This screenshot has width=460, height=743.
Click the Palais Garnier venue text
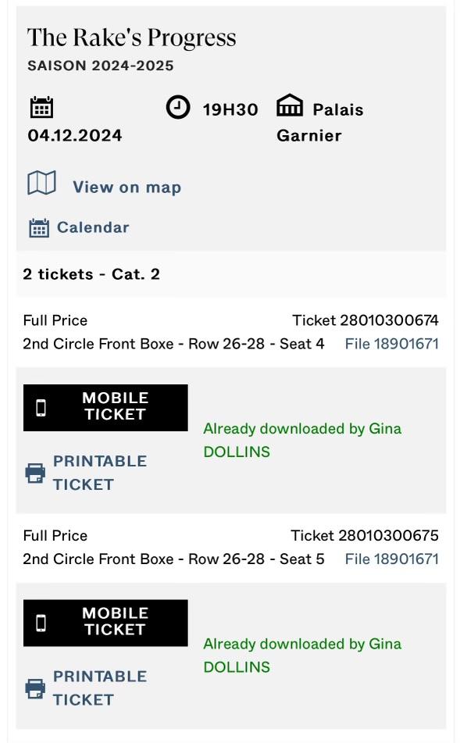click(x=320, y=122)
